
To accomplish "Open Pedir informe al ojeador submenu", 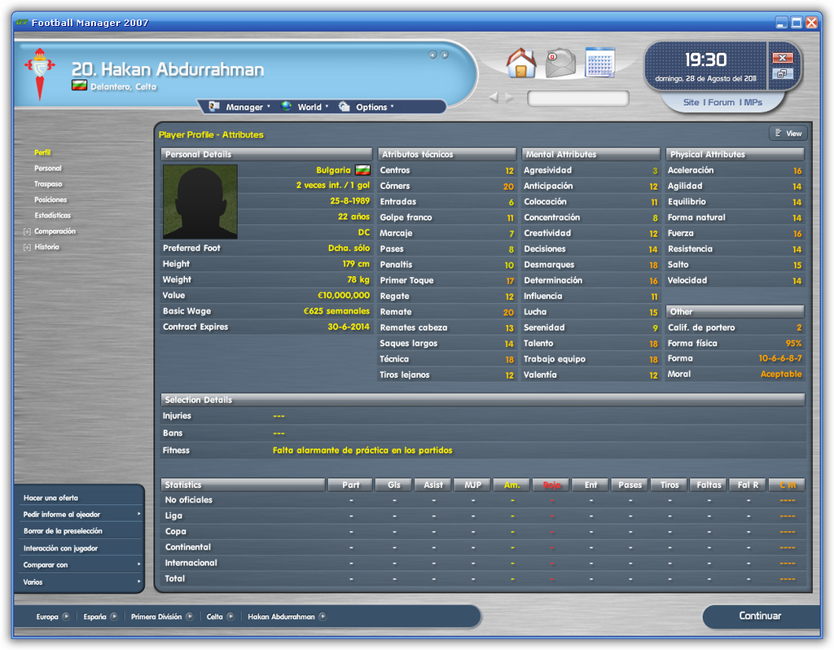I will pos(80,514).
